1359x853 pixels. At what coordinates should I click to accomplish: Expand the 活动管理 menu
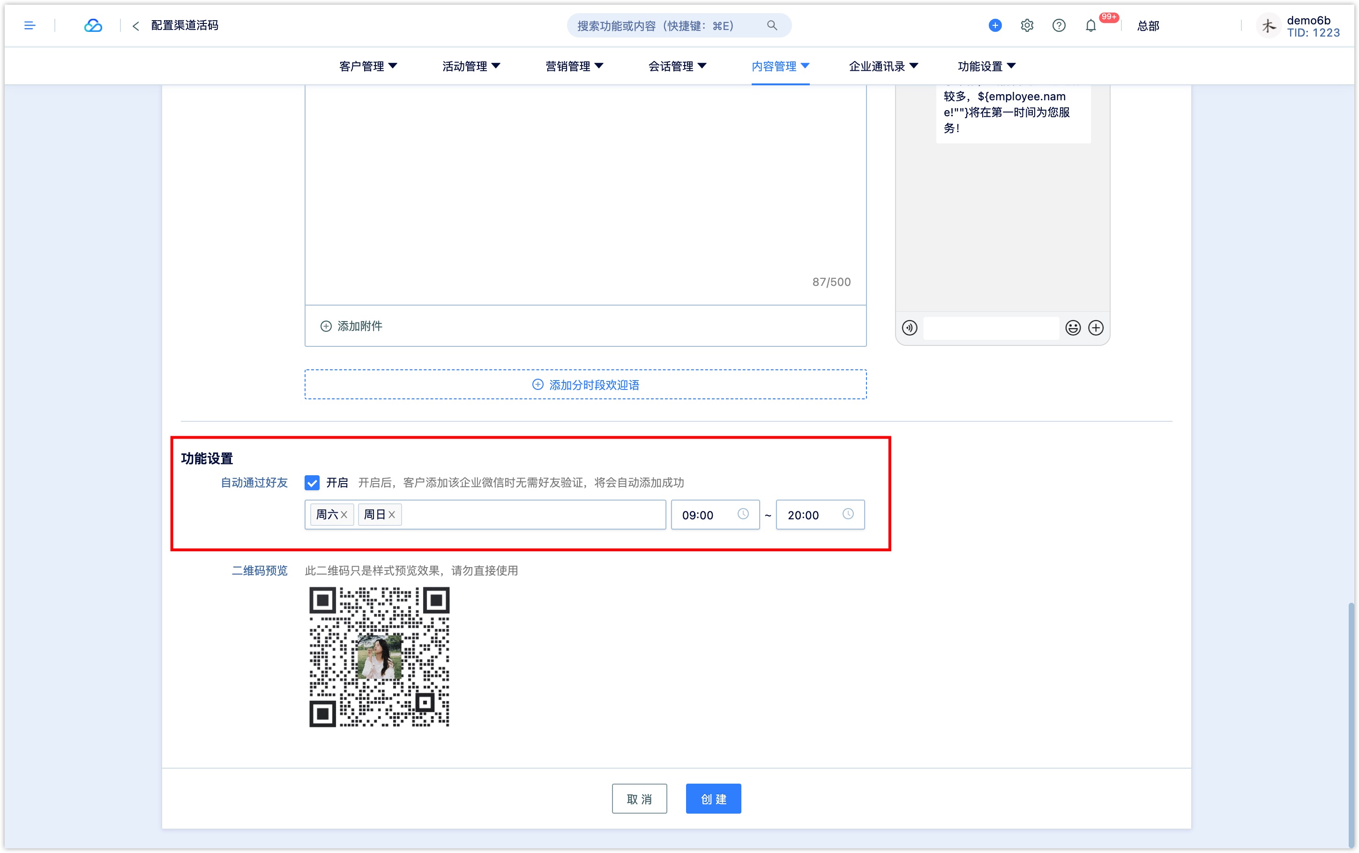(471, 66)
